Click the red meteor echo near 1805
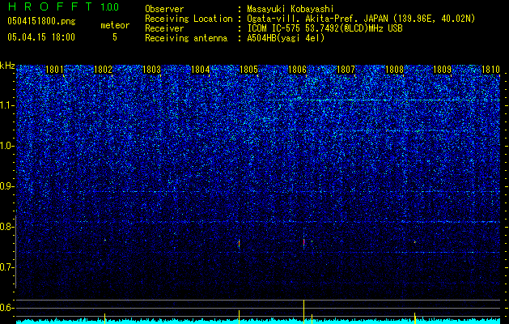The height and width of the screenshot is (324, 509). 240,243
